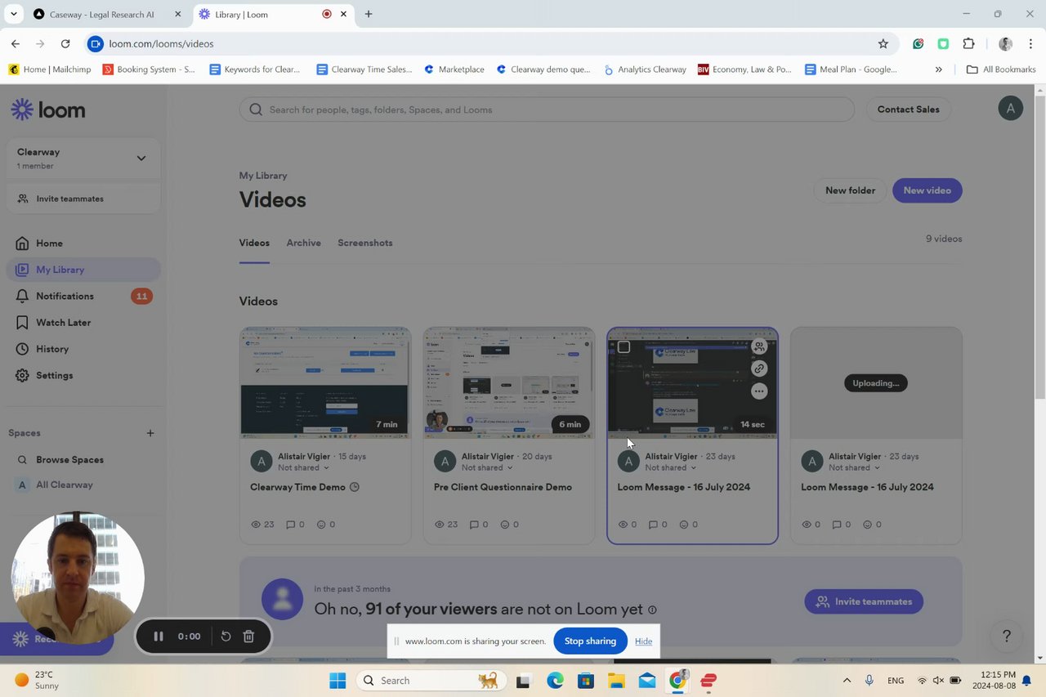Click the Loom search field
Screen dimensions: 1046x697
coord(546,109)
